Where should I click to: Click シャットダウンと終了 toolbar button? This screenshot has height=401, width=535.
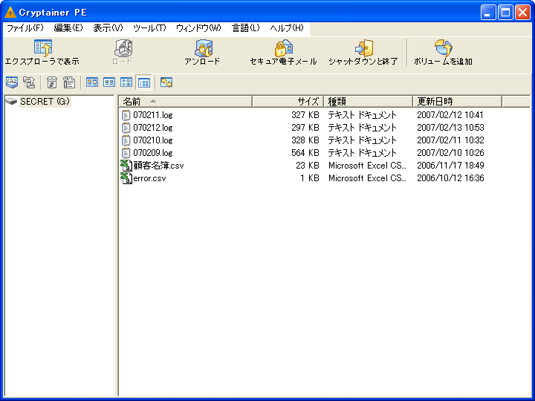(363, 53)
